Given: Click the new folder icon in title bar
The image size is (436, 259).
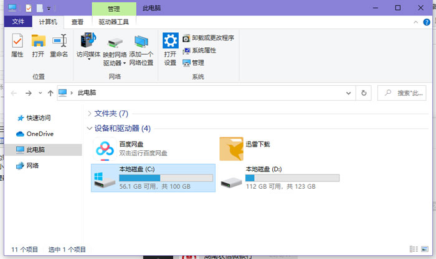Looking at the screenshot, I should 40,8.
